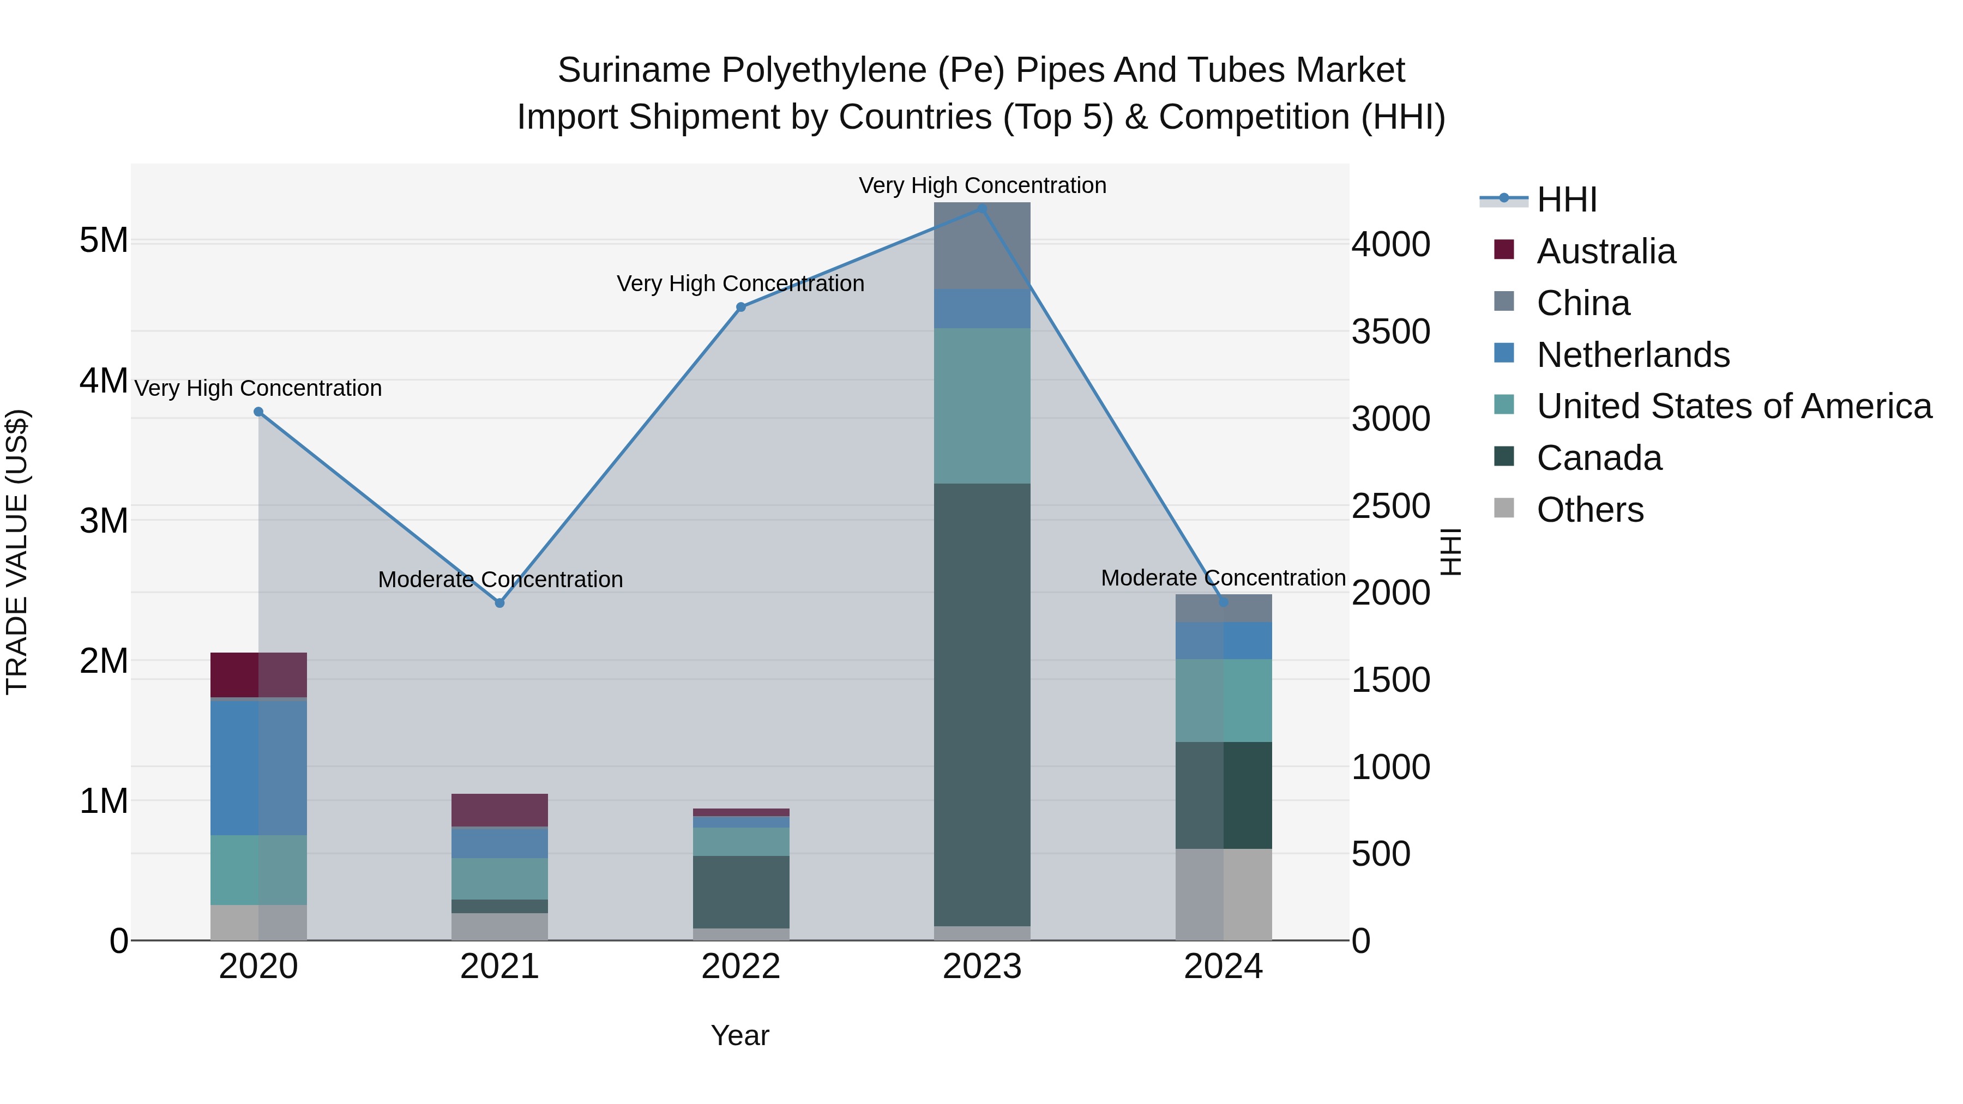Click 2023 United States bar segment

point(982,406)
